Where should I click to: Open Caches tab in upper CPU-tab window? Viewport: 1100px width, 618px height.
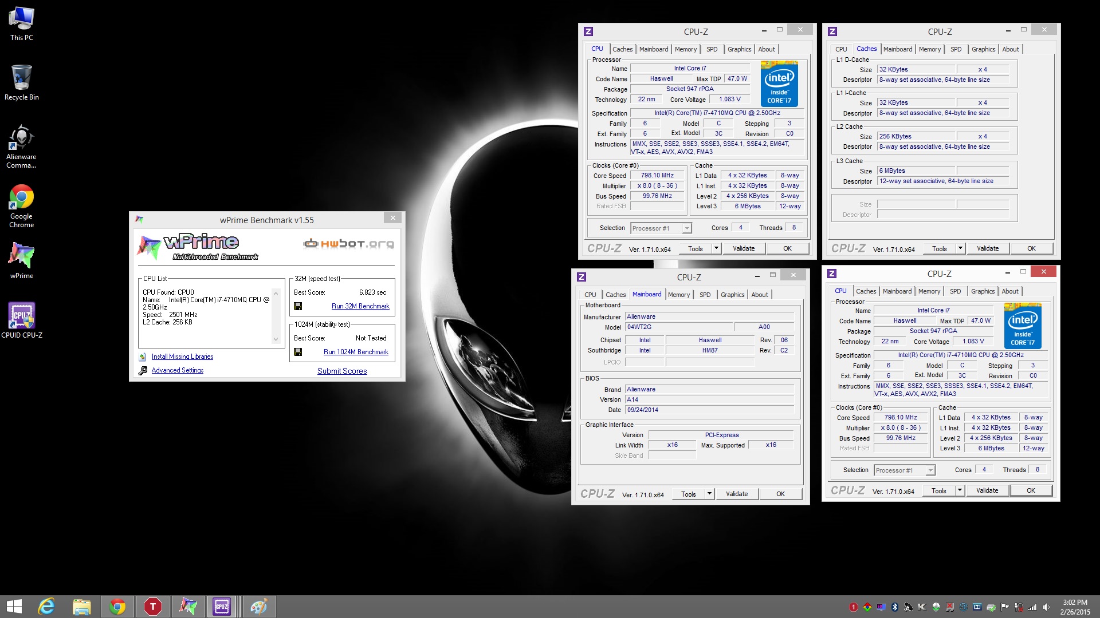point(623,49)
